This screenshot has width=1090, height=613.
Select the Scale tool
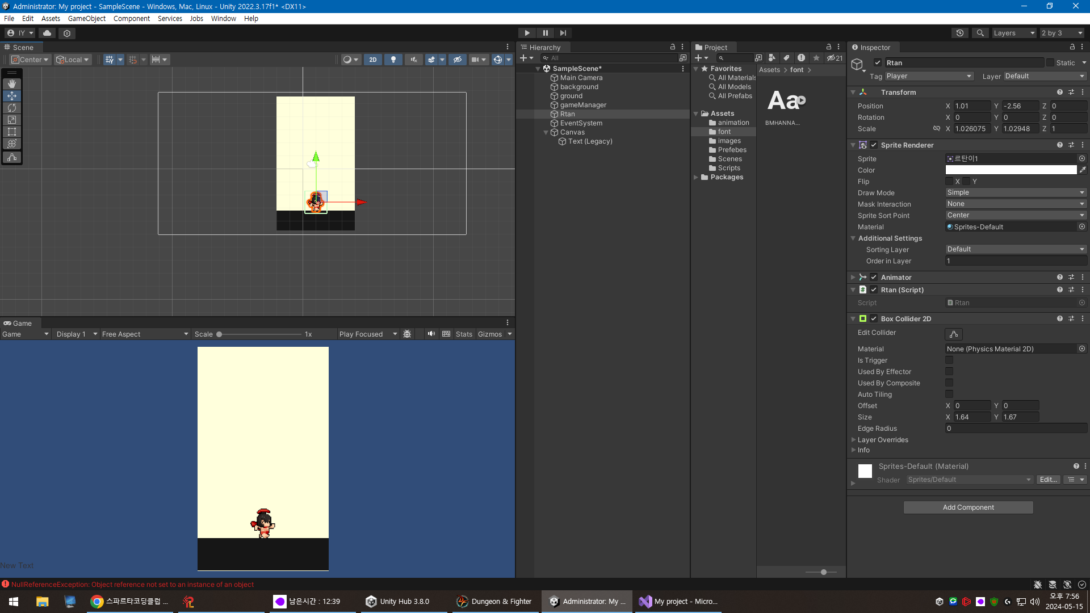12,120
